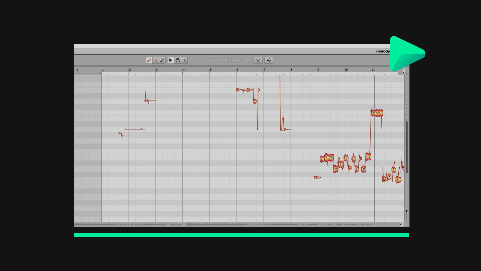The height and width of the screenshot is (271, 481).
Task: Click the vertical zoom slider handle
Action: click(x=407, y=211)
